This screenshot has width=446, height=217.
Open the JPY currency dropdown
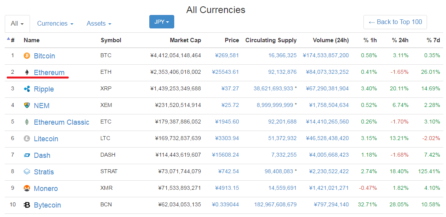click(162, 22)
